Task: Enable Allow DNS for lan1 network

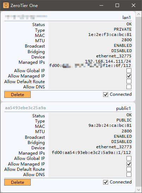Action: (129, 87)
